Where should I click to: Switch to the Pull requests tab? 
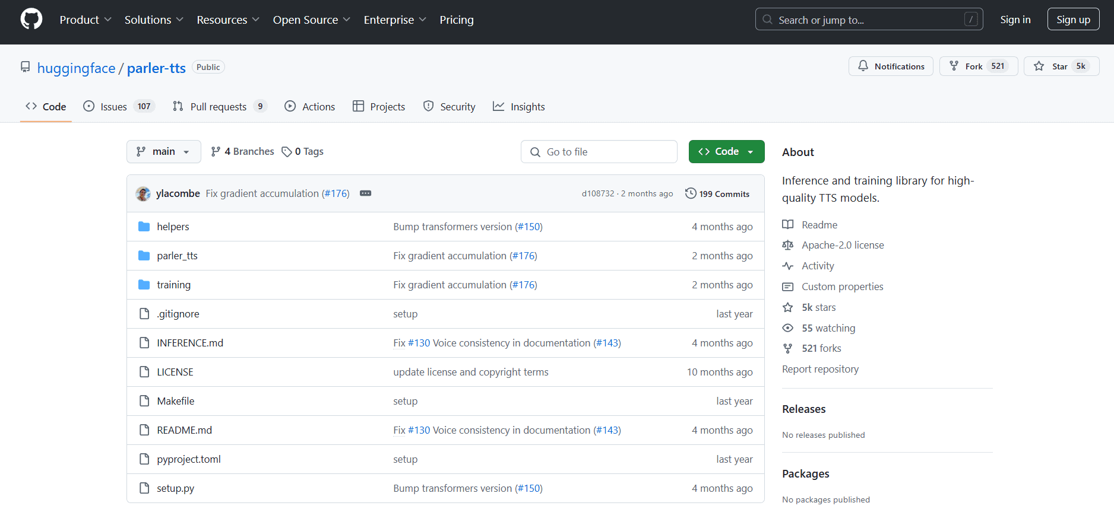click(218, 107)
